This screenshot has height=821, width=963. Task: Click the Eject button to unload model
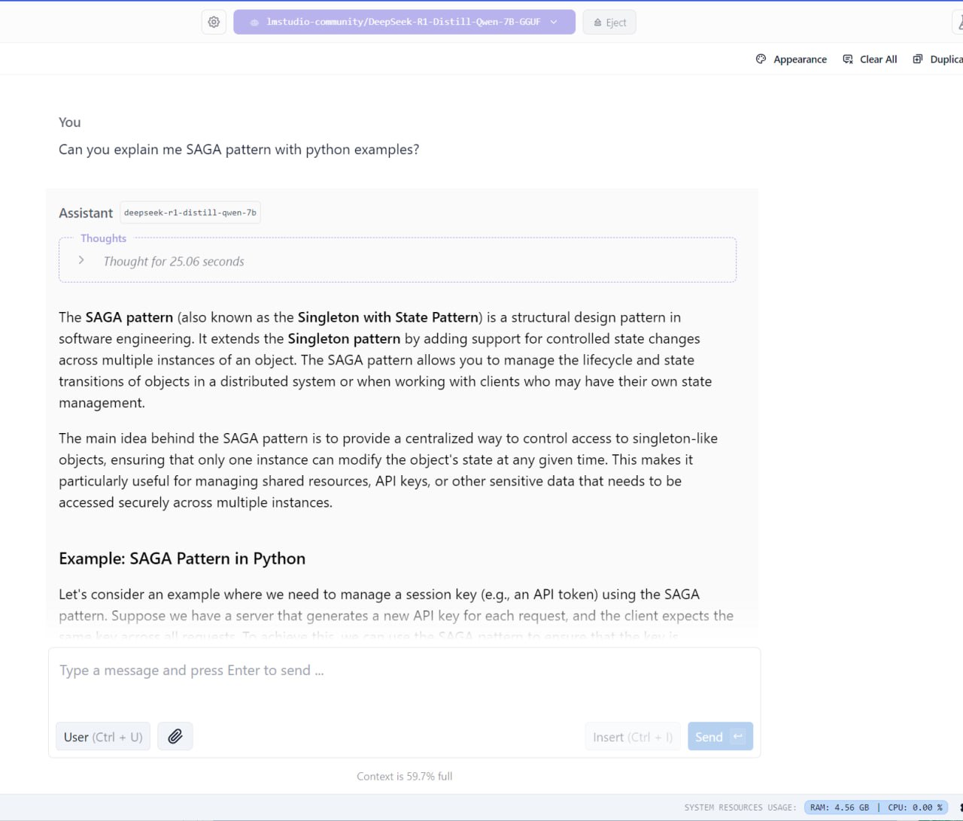[x=609, y=23]
